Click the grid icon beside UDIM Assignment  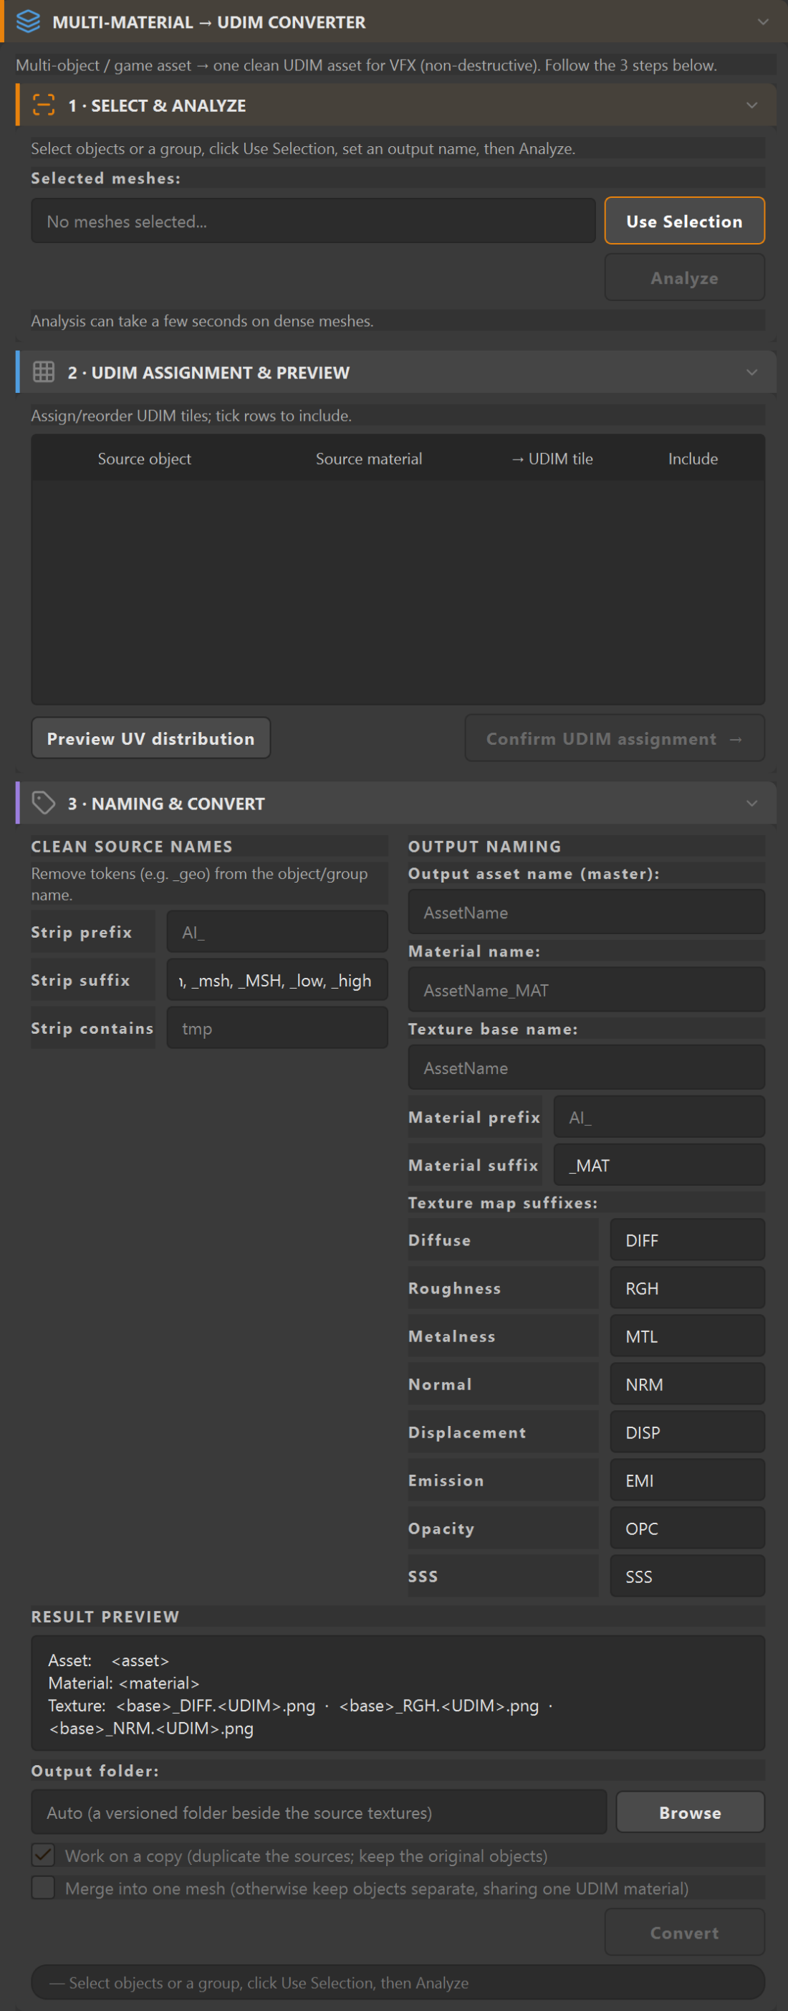44,371
